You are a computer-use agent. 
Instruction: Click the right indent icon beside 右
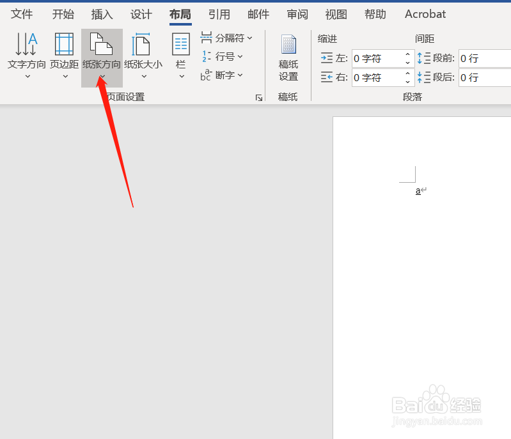(x=327, y=77)
